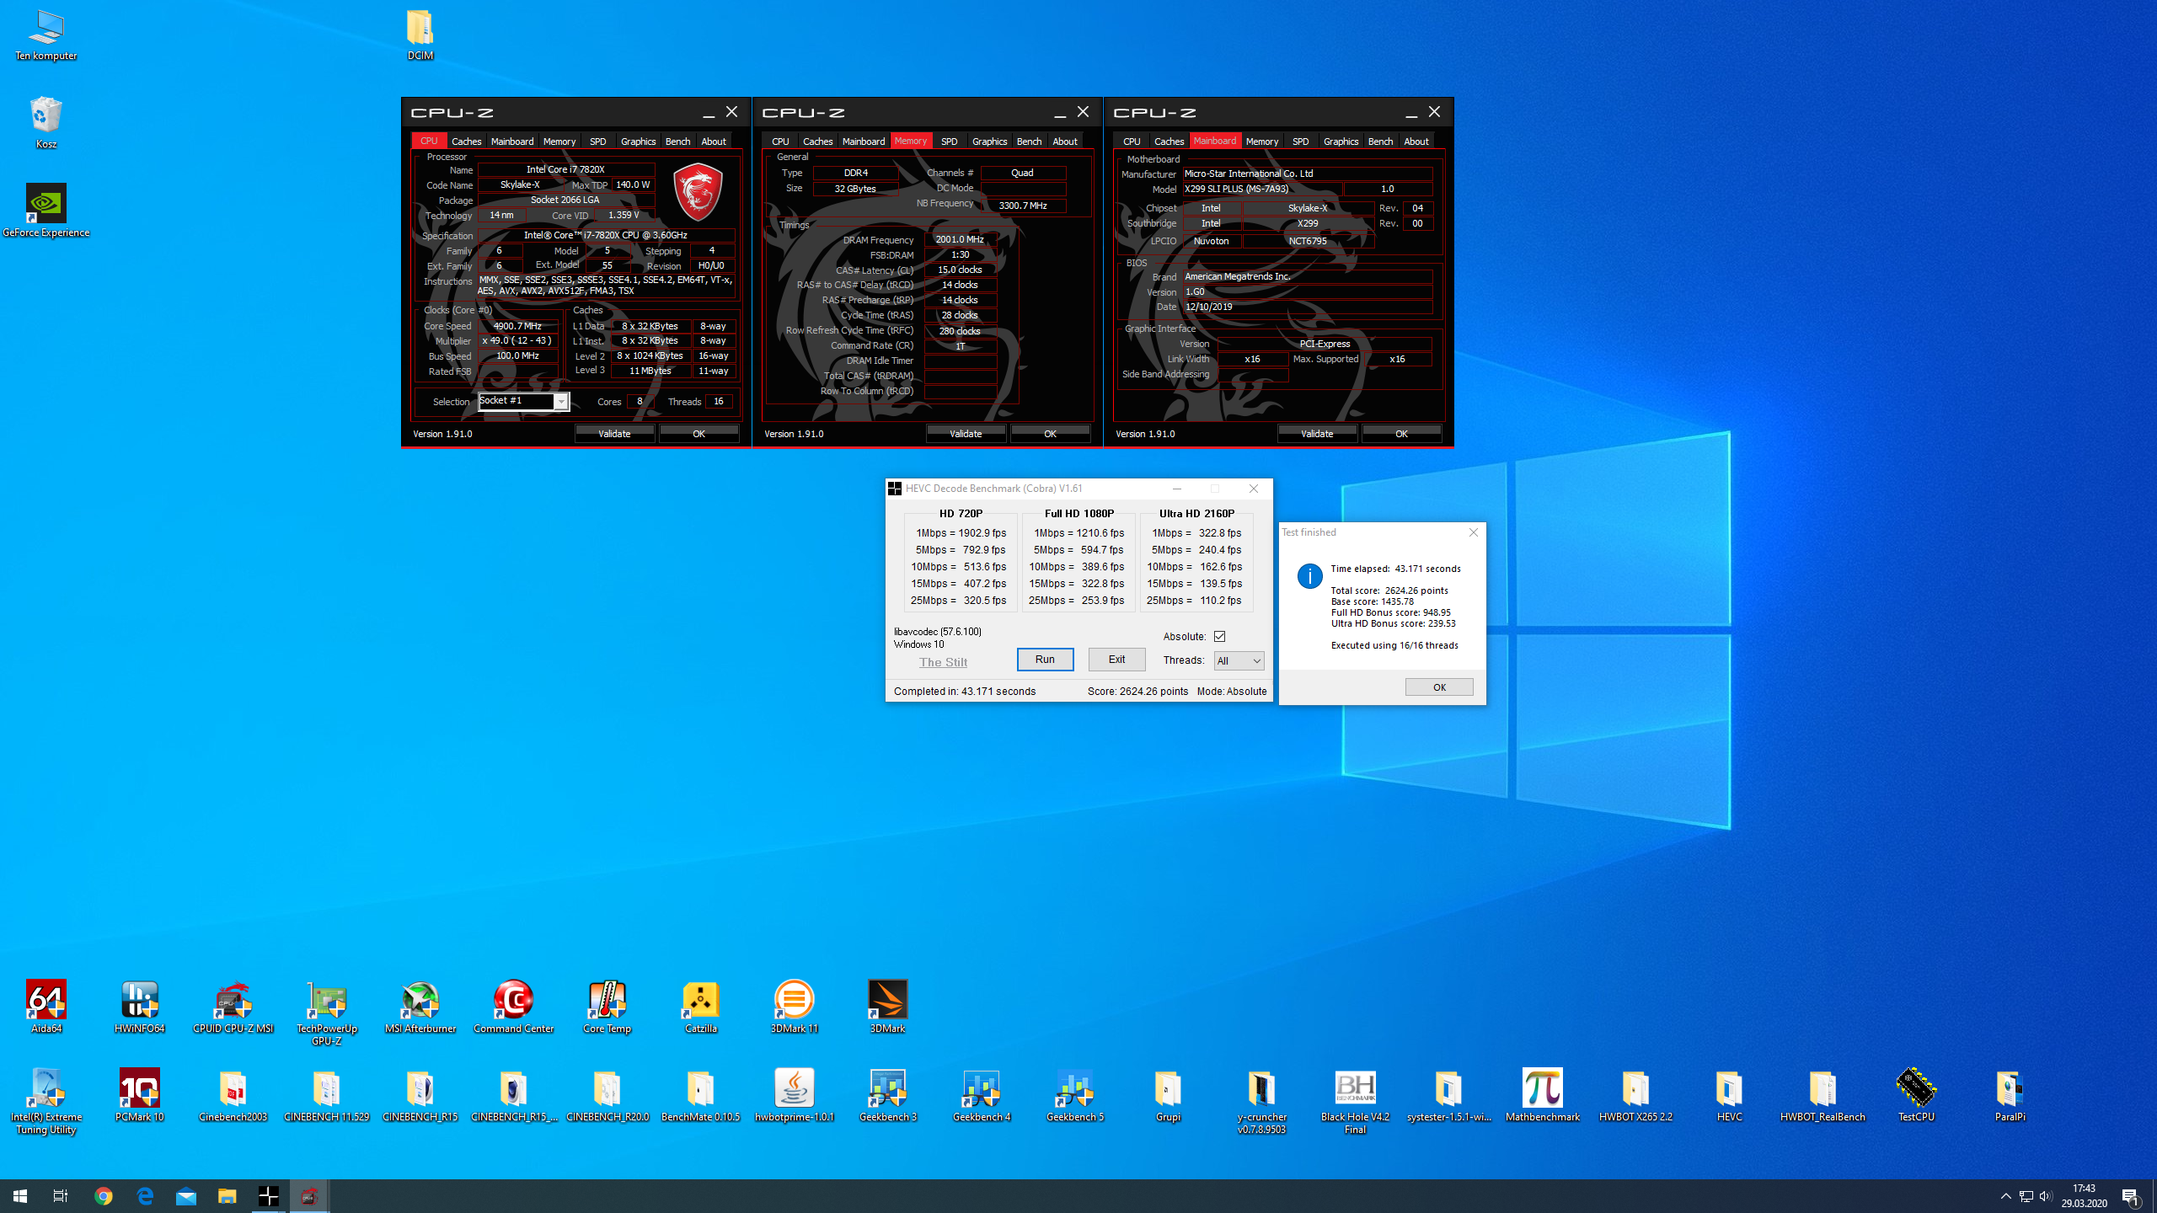
Task: Open Mathbenchmark pi icon
Action: tap(1543, 1095)
